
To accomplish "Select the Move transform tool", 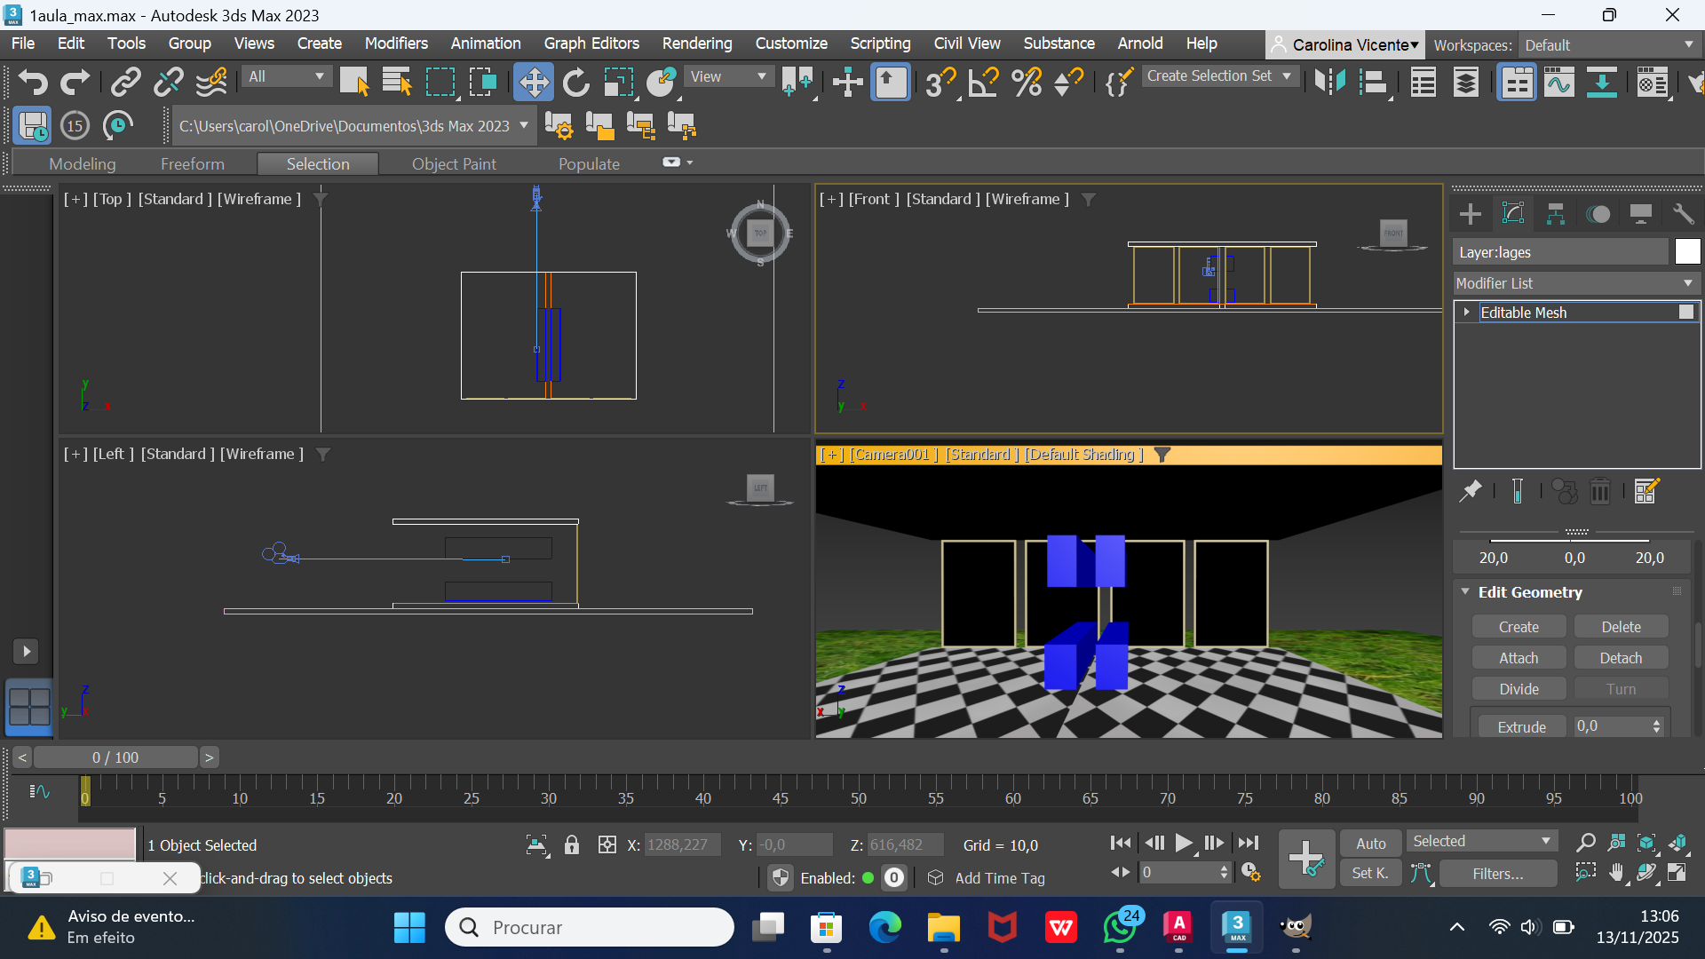I will 533,83.
